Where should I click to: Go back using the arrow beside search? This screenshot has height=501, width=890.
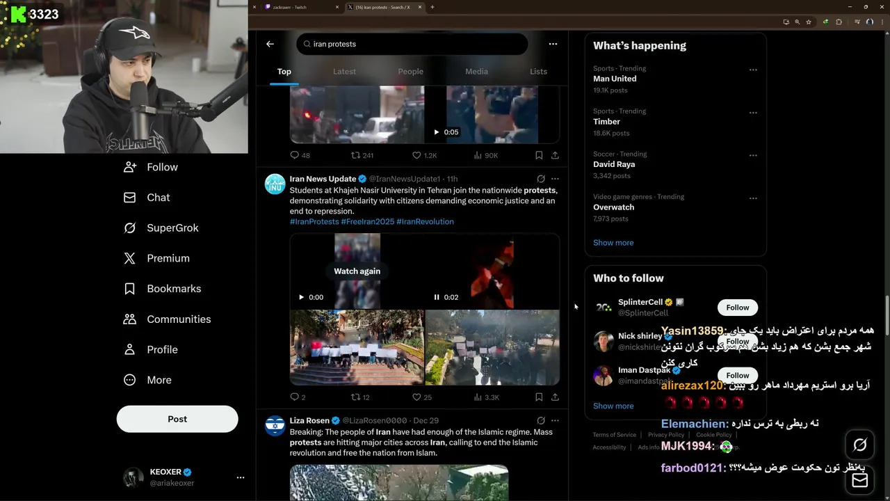[x=270, y=44]
